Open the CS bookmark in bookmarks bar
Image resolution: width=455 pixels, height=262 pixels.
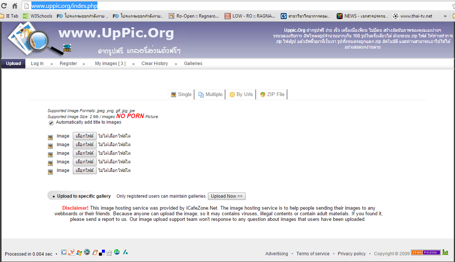[306, 16]
